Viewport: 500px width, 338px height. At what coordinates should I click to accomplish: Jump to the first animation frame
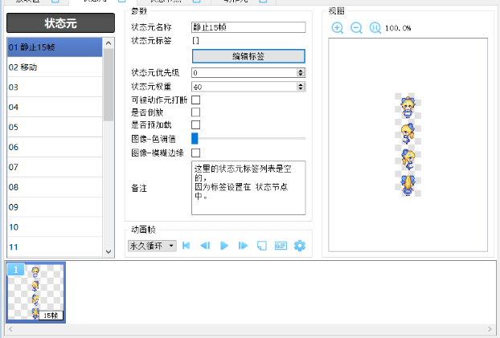pos(186,246)
